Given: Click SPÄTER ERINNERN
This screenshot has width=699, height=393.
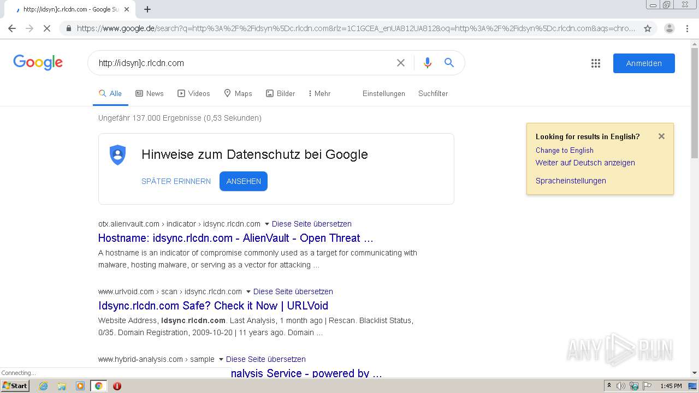Looking at the screenshot, I should tap(176, 181).
